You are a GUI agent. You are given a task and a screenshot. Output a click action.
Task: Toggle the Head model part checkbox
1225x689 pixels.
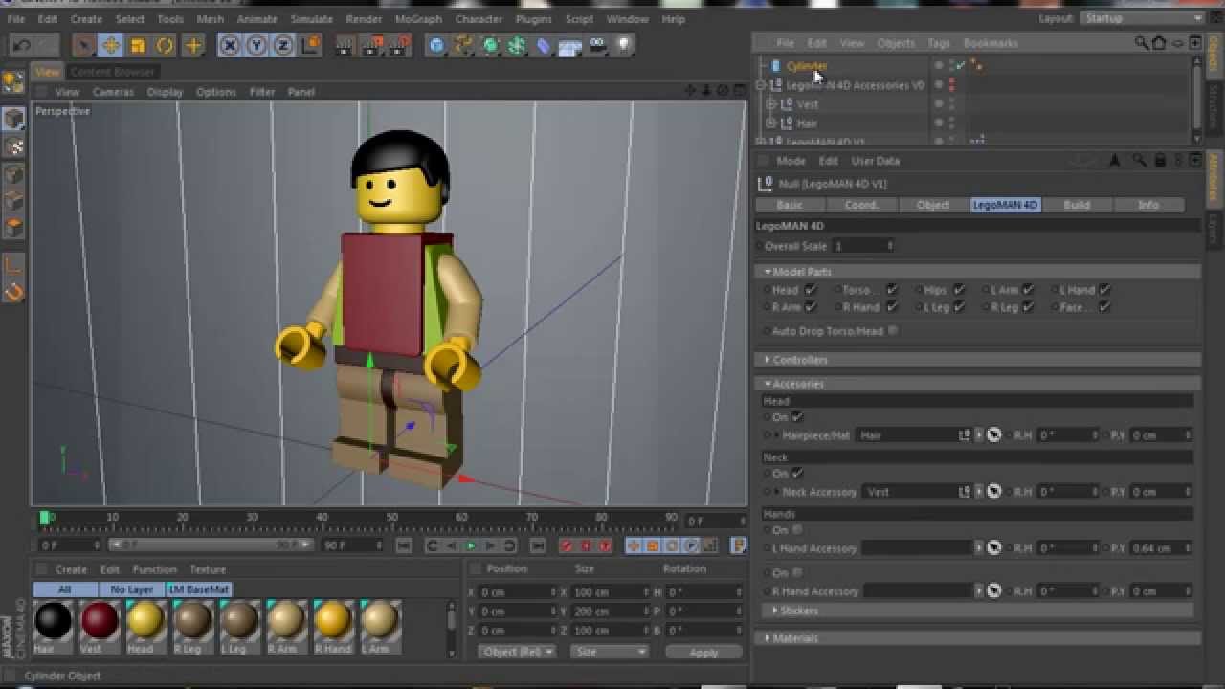(811, 290)
